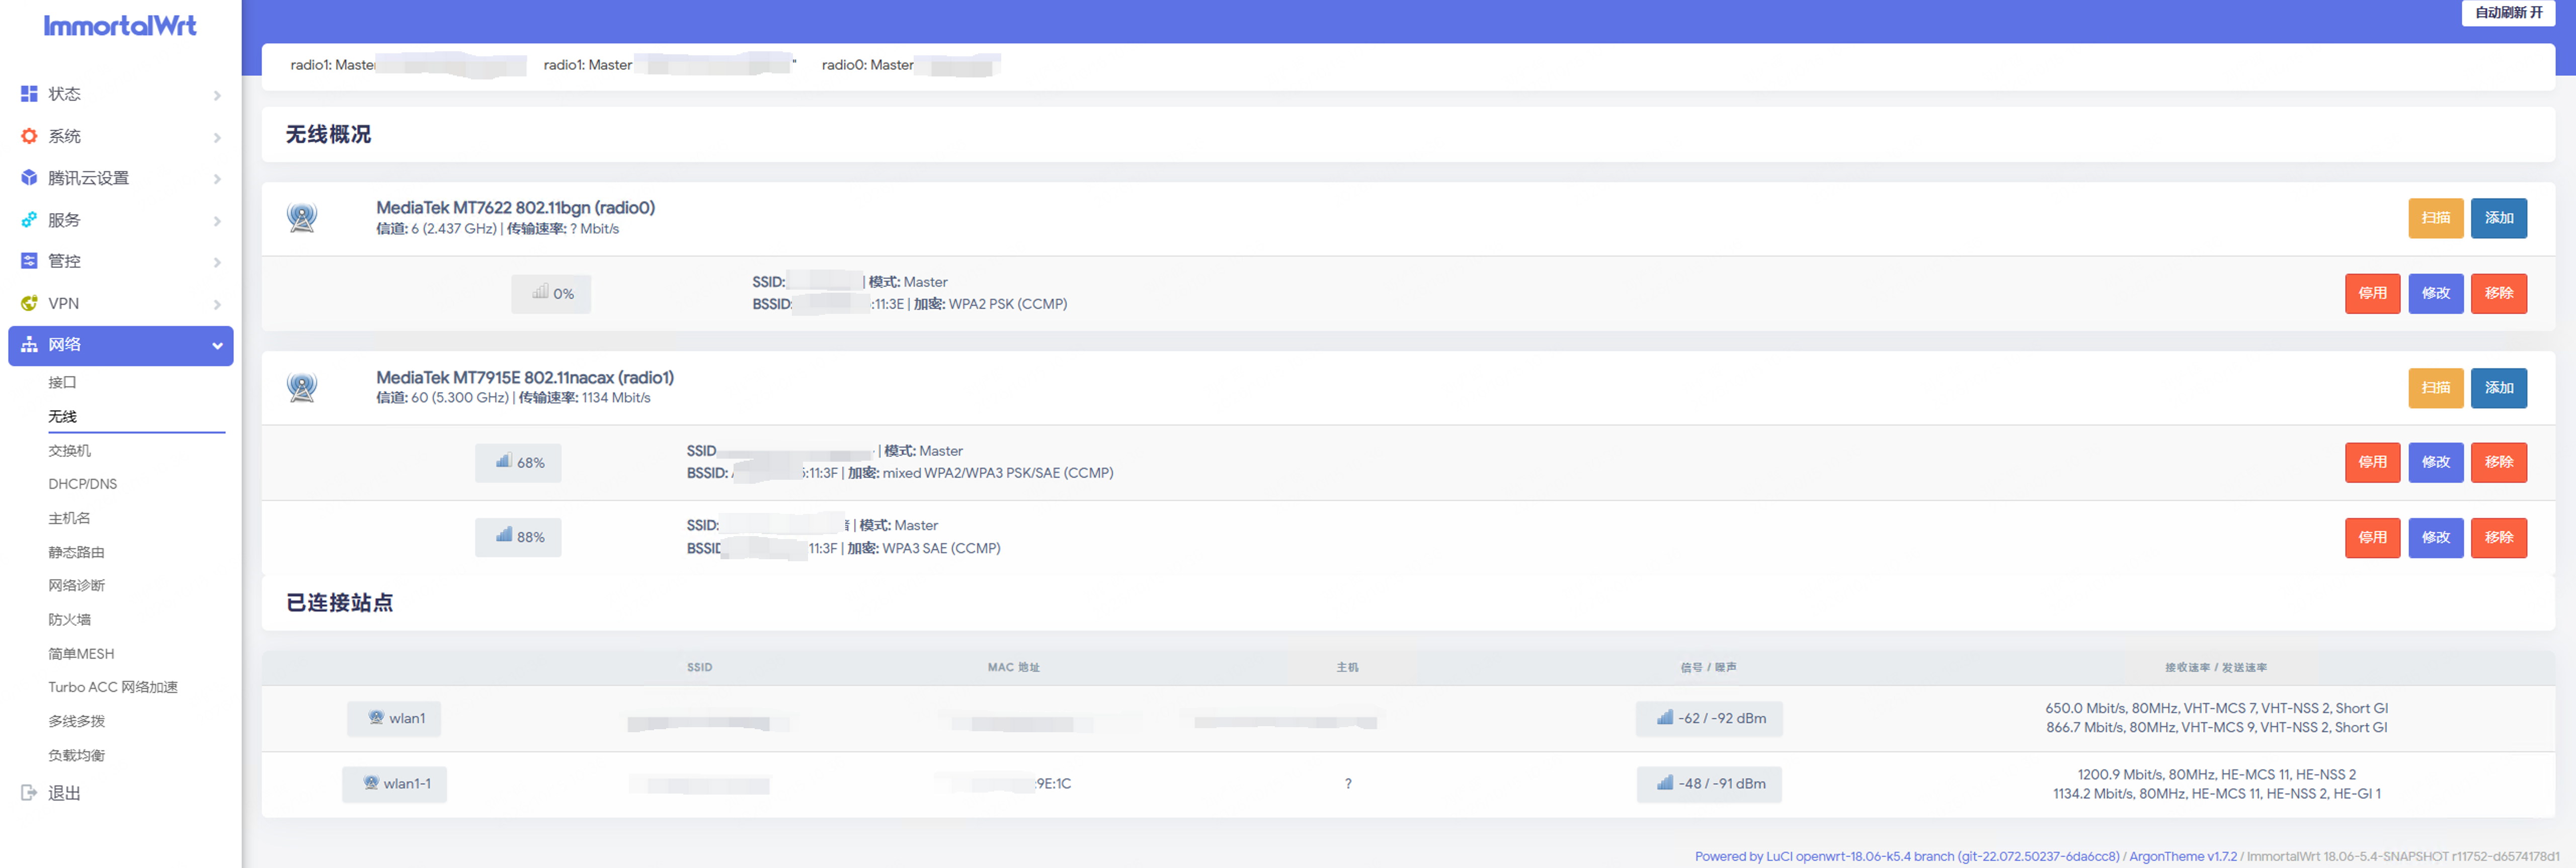Open the 负载均衡 submenu item
This screenshot has width=2576, height=868.
76,755
